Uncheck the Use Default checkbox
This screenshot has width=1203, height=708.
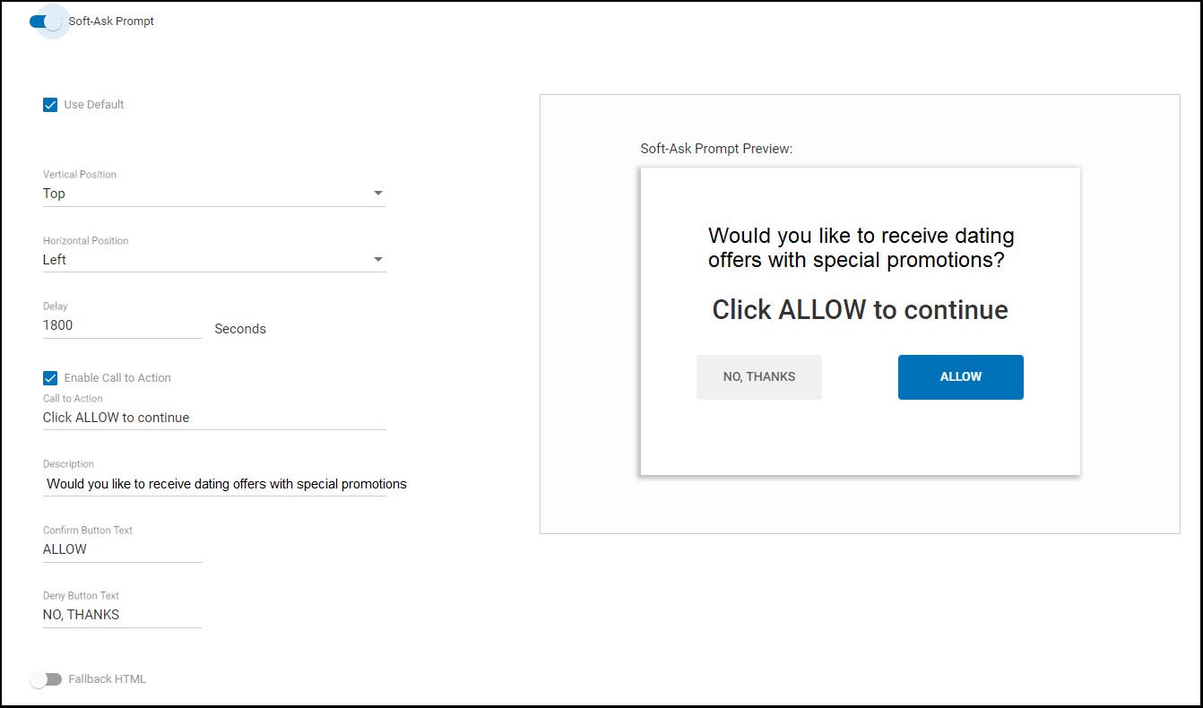pyautogui.click(x=50, y=105)
